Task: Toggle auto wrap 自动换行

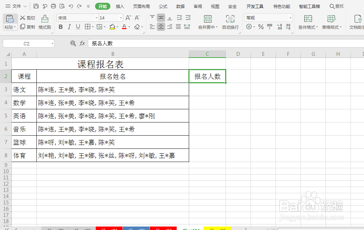Action: (230, 22)
